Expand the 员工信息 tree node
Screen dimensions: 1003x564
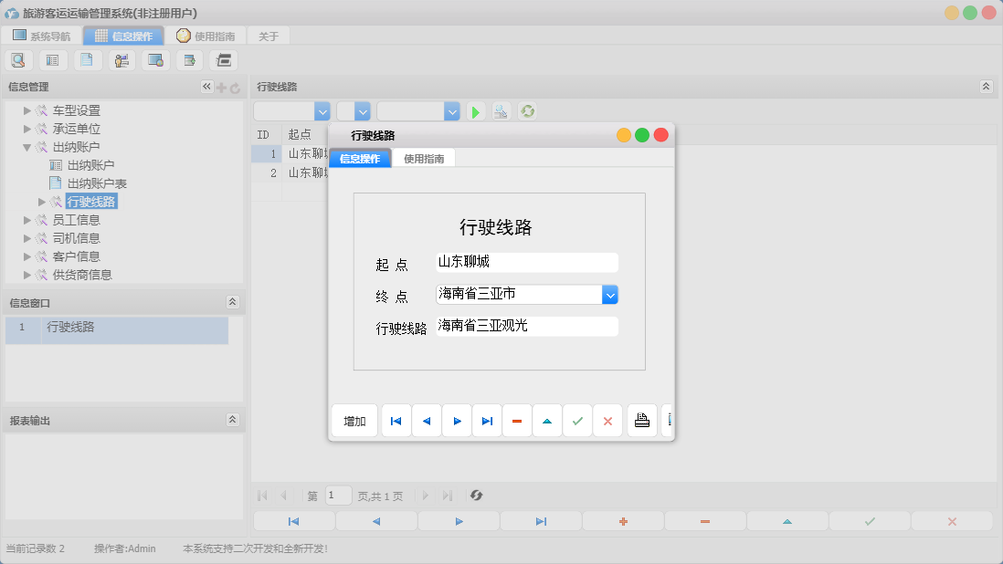tap(27, 219)
